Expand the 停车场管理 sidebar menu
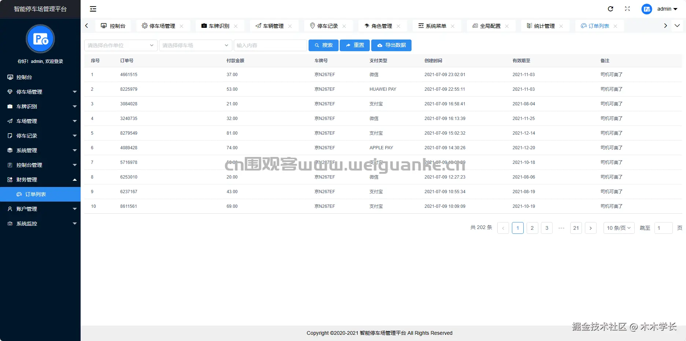This screenshot has height=341, width=686. pyautogui.click(x=40, y=92)
